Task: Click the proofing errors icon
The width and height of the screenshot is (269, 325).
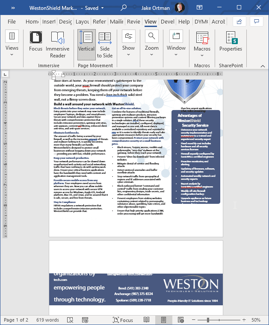Action: click(x=70, y=320)
